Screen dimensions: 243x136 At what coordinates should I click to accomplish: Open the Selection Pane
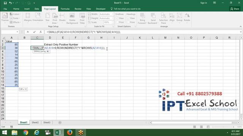pos(163,18)
